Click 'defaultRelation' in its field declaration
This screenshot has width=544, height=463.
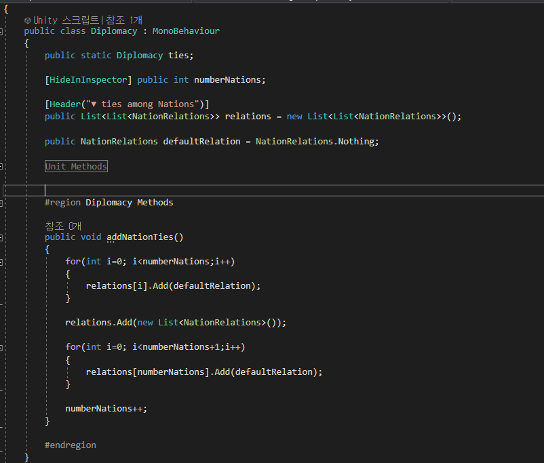coord(201,141)
